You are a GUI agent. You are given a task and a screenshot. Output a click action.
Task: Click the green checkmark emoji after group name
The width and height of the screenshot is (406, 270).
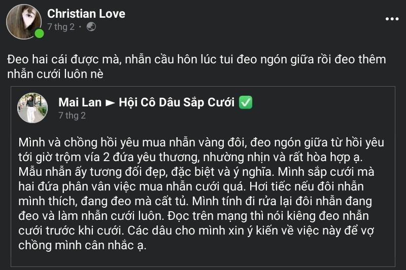246,102
